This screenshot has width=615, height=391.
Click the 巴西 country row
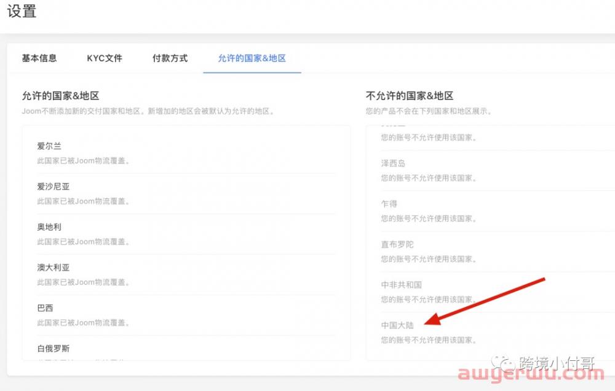pos(45,308)
